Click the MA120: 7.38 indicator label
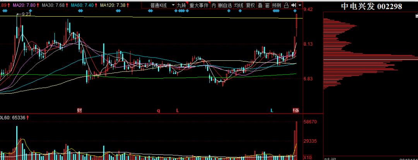The height and width of the screenshot is (160, 418). click(x=113, y=5)
